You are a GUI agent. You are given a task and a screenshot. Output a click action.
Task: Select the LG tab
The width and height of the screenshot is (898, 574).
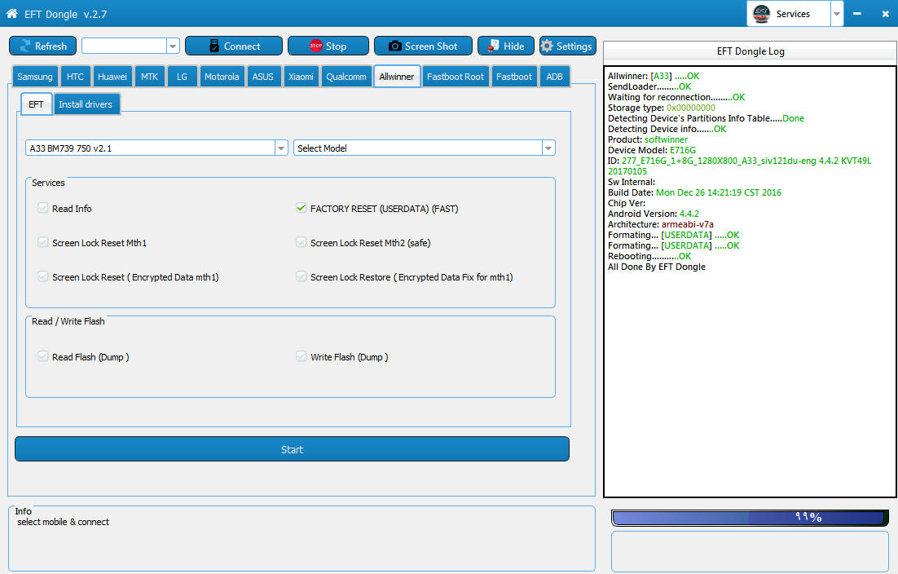click(182, 76)
